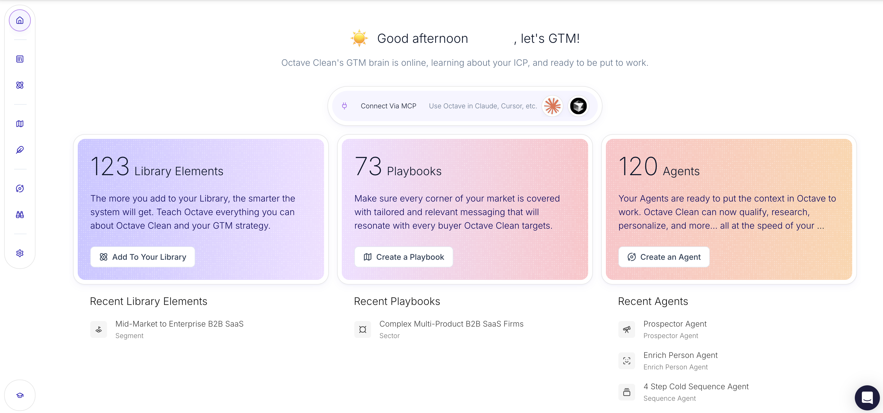Click Use Octave in Claude, Cursor text
Viewport: 883px width, 413px height.
pyautogui.click(x=483, y=106)
